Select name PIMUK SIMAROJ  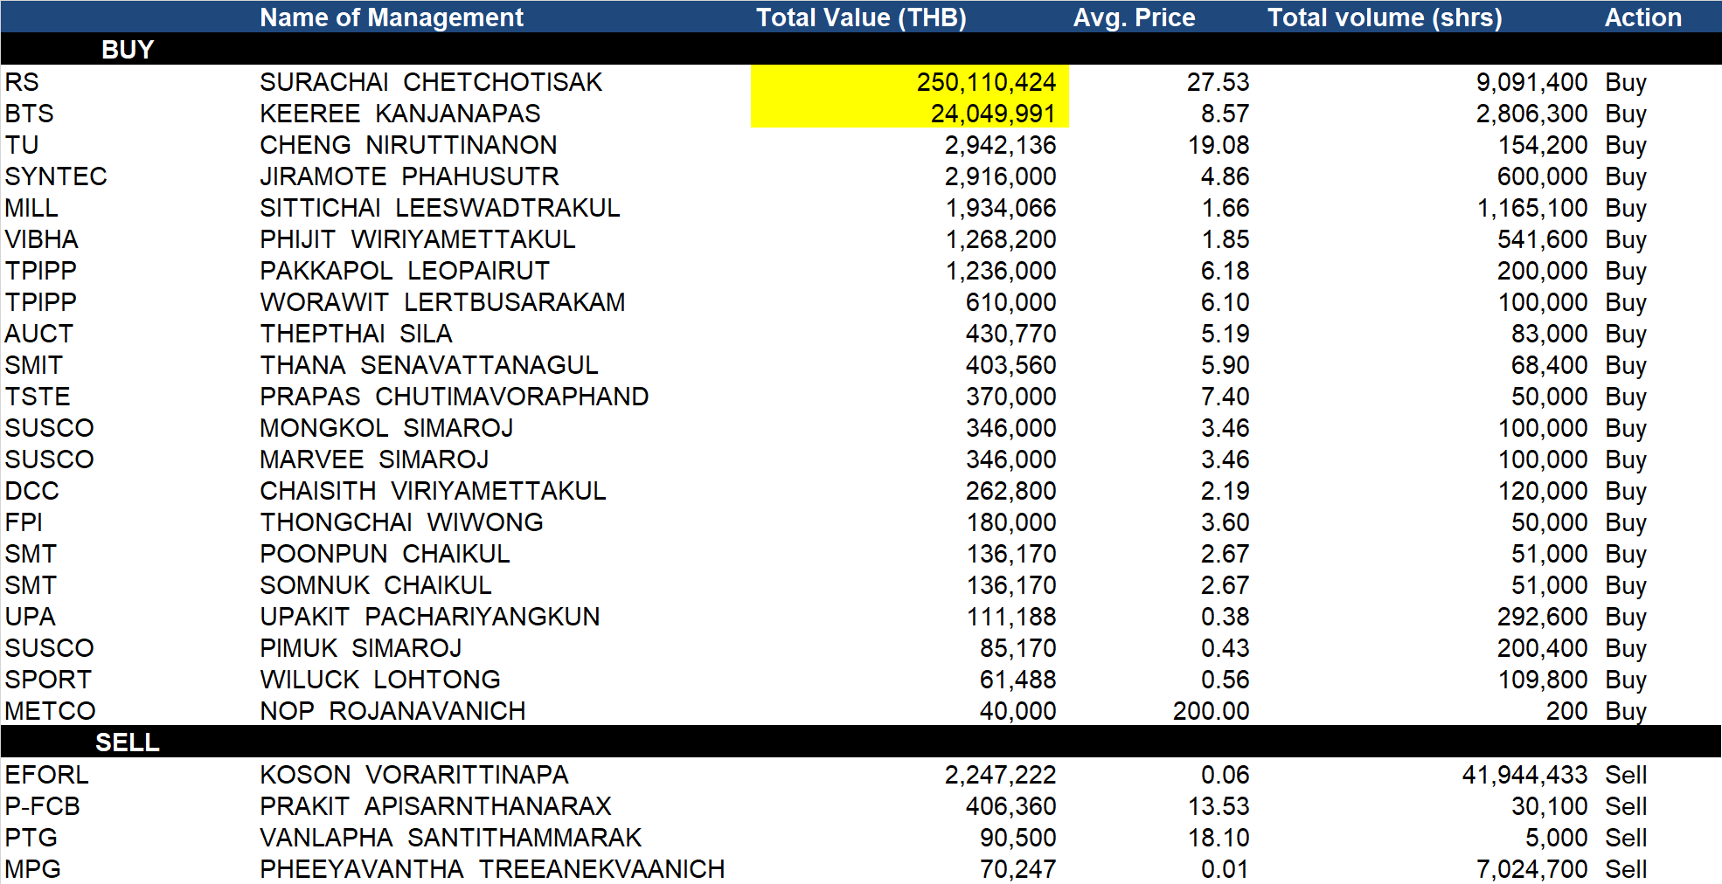(360, 648)
